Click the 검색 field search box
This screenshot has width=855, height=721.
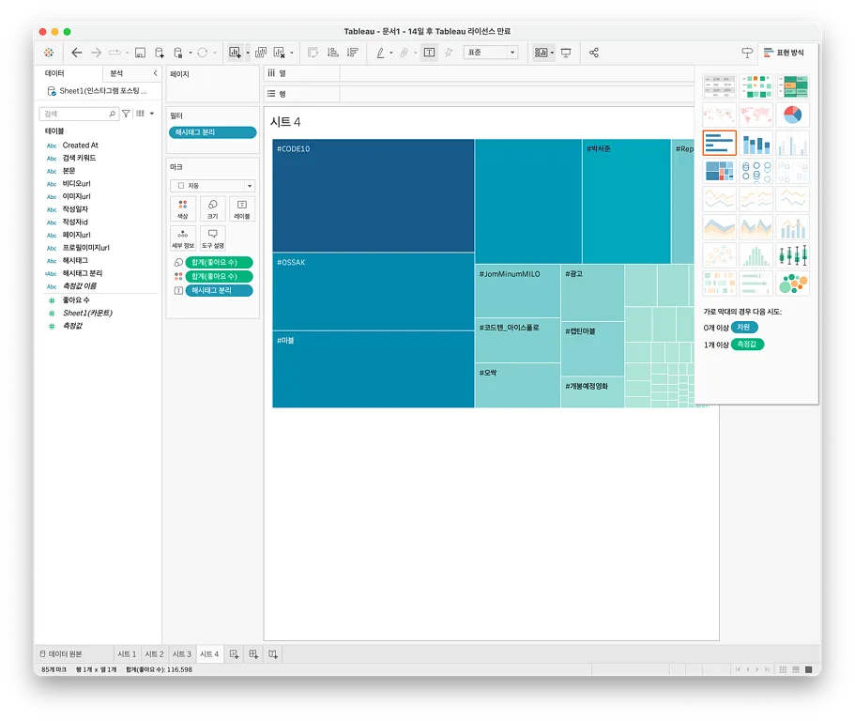coord(75,114)
